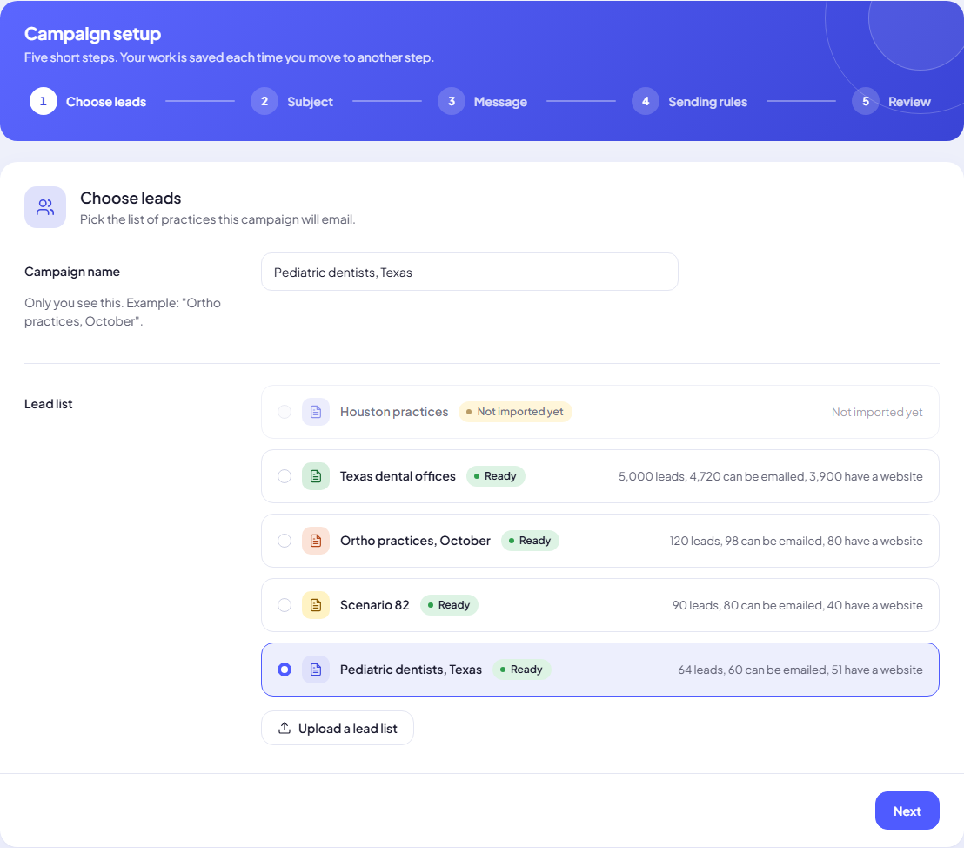The image size is (964, 848).
Task: Click the Not imported yet status badge
Action: point(515,412)
